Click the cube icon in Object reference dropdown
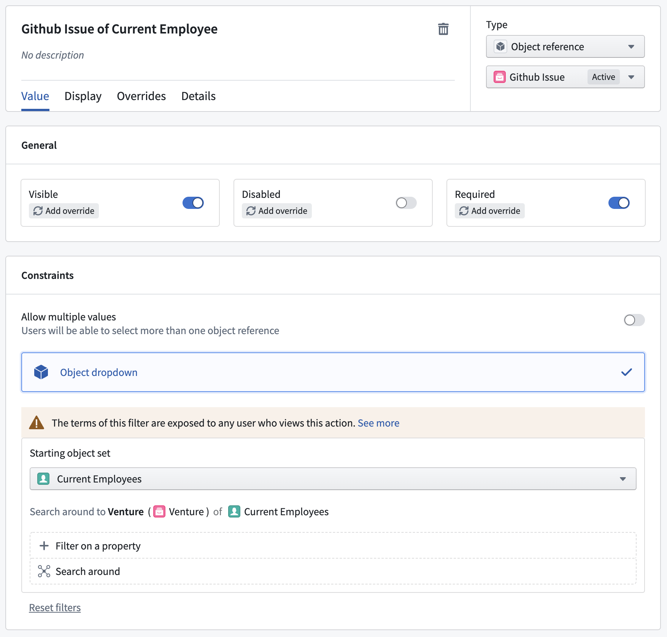Image resolution: width=667 pixels, height=637 pixels. (x=500, y=46)
